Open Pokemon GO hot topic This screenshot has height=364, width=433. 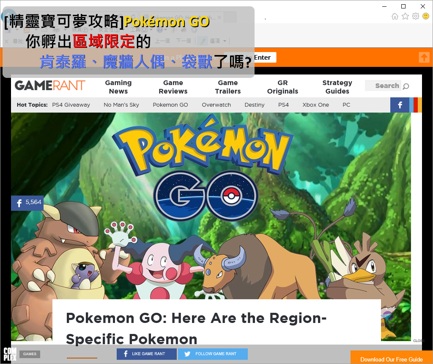coord(170,105)
